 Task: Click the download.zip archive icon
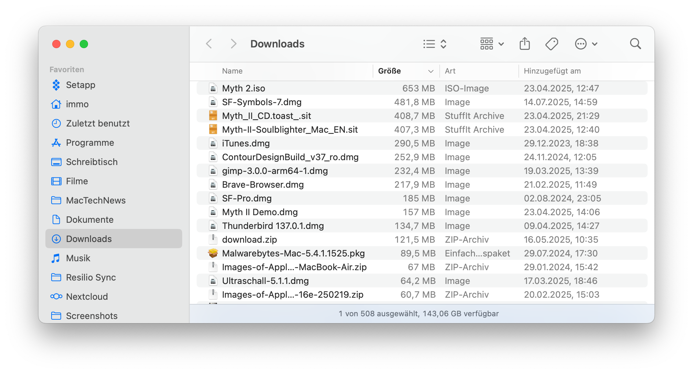click(213, 239)
